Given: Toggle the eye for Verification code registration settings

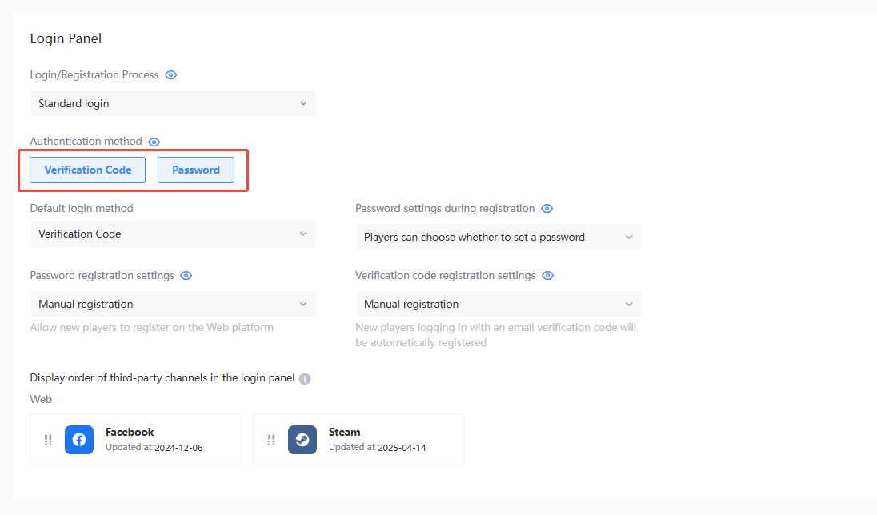Looking at the screenshot, I should pos(547,275).
